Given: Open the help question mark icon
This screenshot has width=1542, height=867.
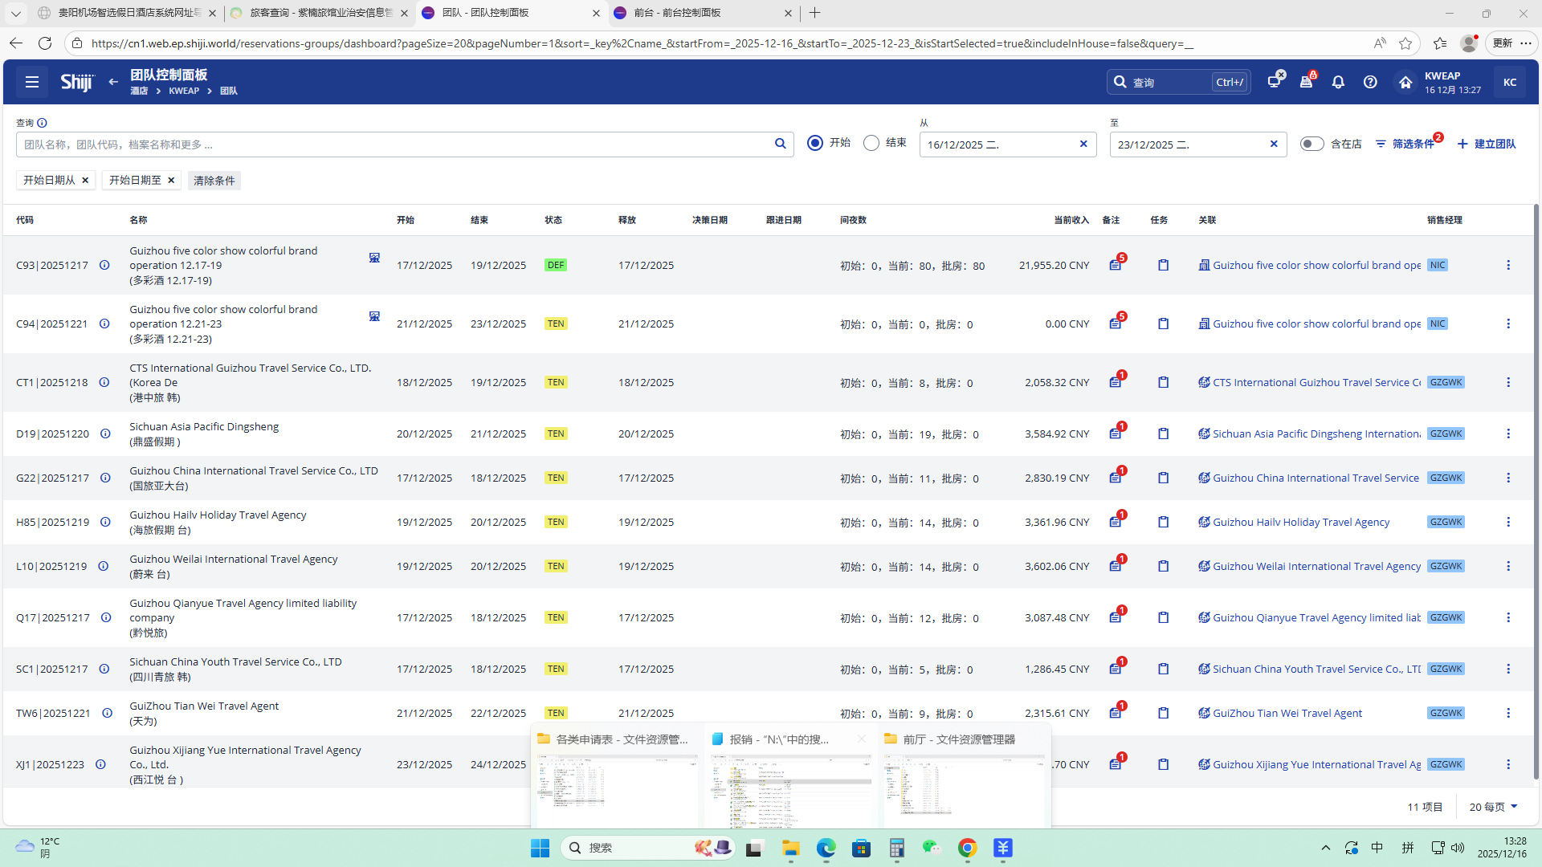Looking at the screenshot, I should 1370,82.
